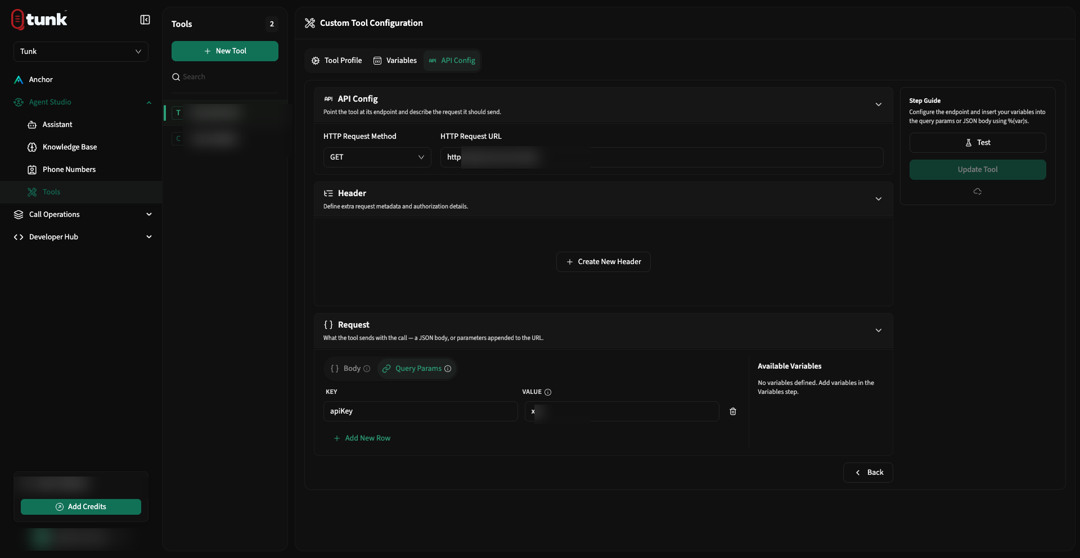The image size is (1080, 558).
Task: Focus the HTTP Request URL field
Action: pyautogui.click(x=661, y=157)
